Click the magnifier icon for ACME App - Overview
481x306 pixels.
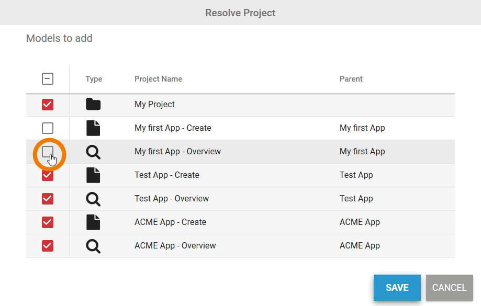point(93,245)
